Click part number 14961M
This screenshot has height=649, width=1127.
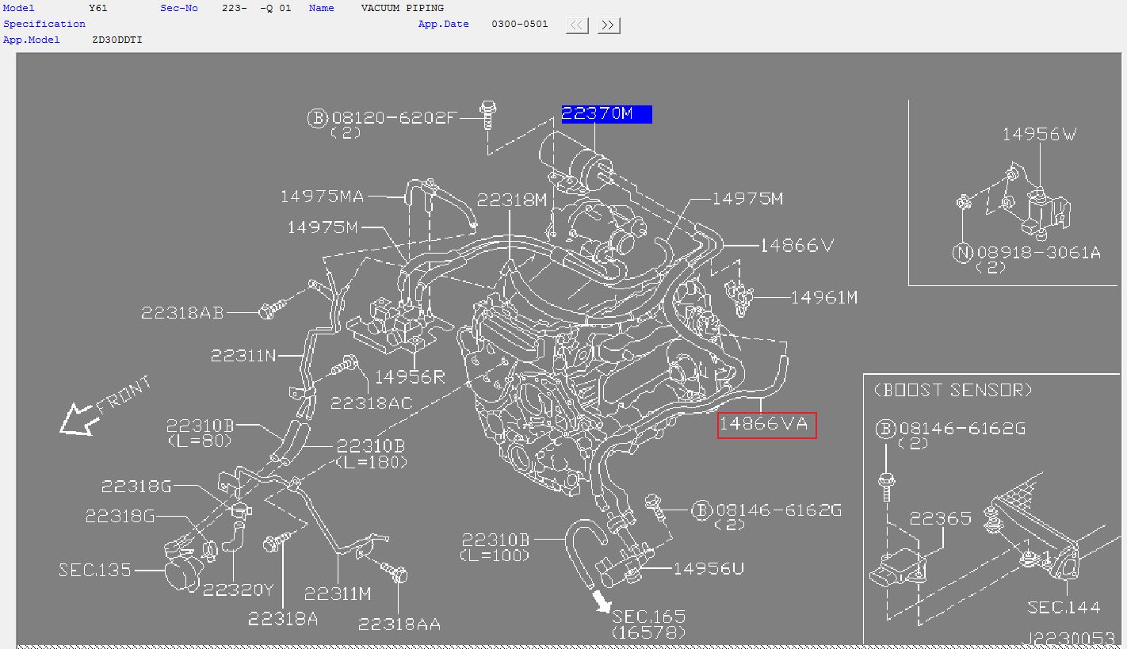coord(824,297)
